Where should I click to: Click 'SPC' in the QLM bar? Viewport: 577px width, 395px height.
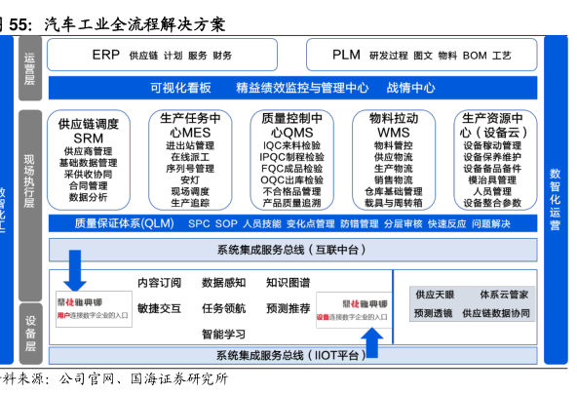point(199,223)
